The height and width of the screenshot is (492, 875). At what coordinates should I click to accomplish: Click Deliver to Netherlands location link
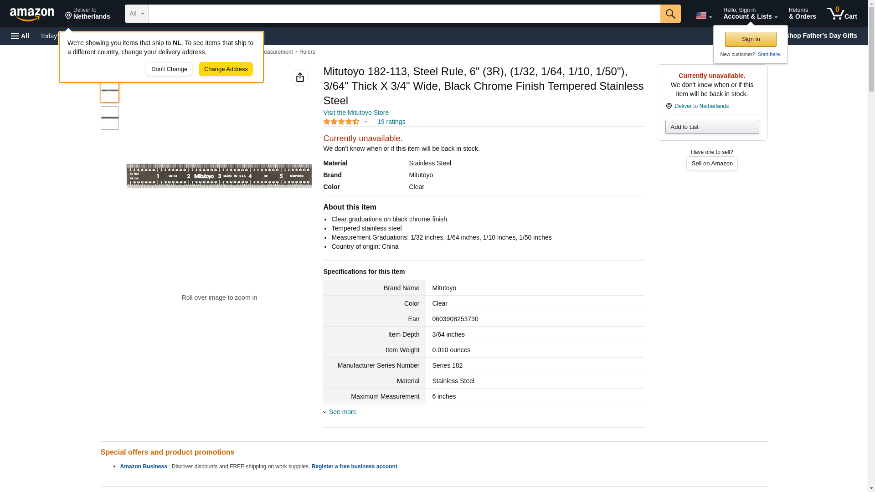(701, 106)
